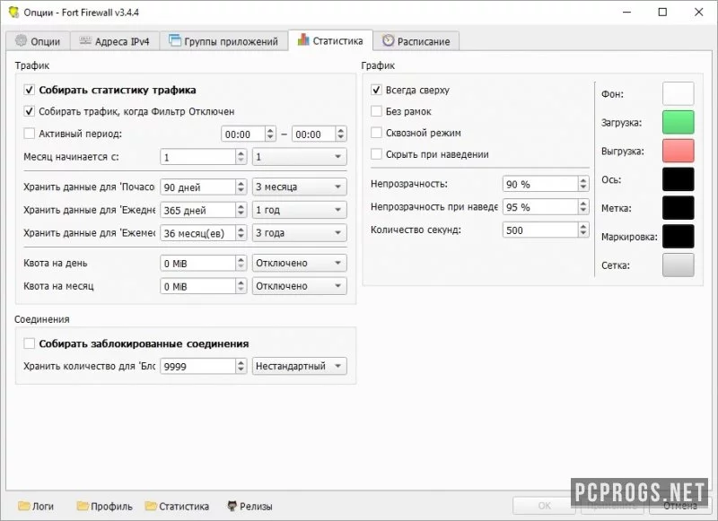Viewport: 718px width, 521px height.
Task: Click the bar chart icon on Статистика tab
Action: click(x=303, y=39)
